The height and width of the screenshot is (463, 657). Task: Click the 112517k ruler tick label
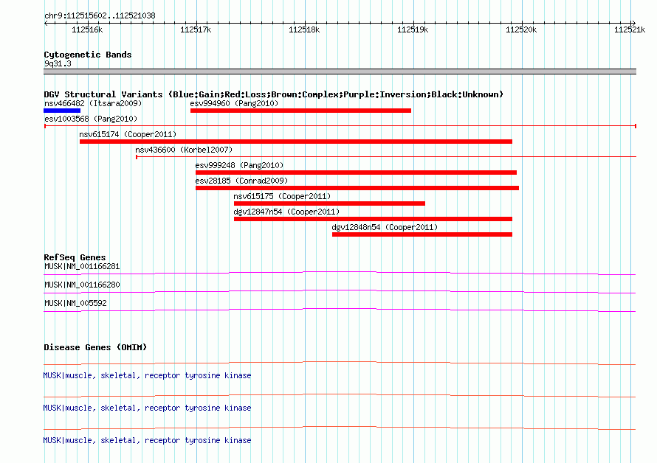(x=196, y=29)
